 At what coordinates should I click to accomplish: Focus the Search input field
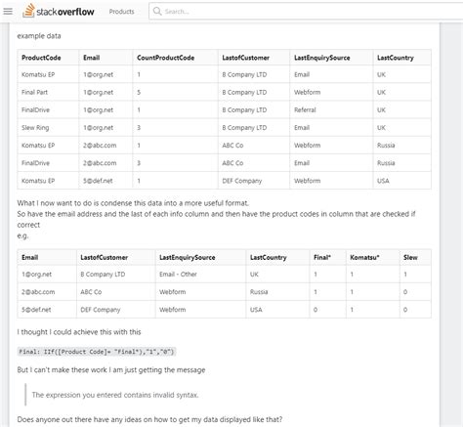tap(306, 12)
